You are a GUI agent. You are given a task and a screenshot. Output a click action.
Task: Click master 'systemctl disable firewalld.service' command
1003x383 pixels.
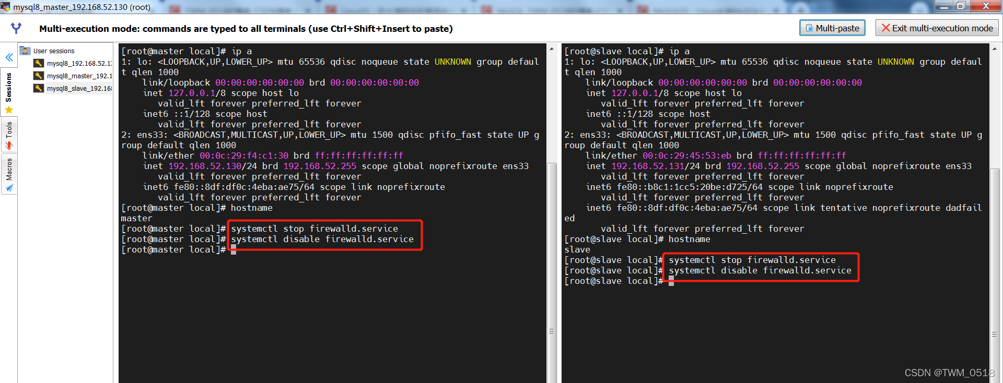(x=322, y=239)
